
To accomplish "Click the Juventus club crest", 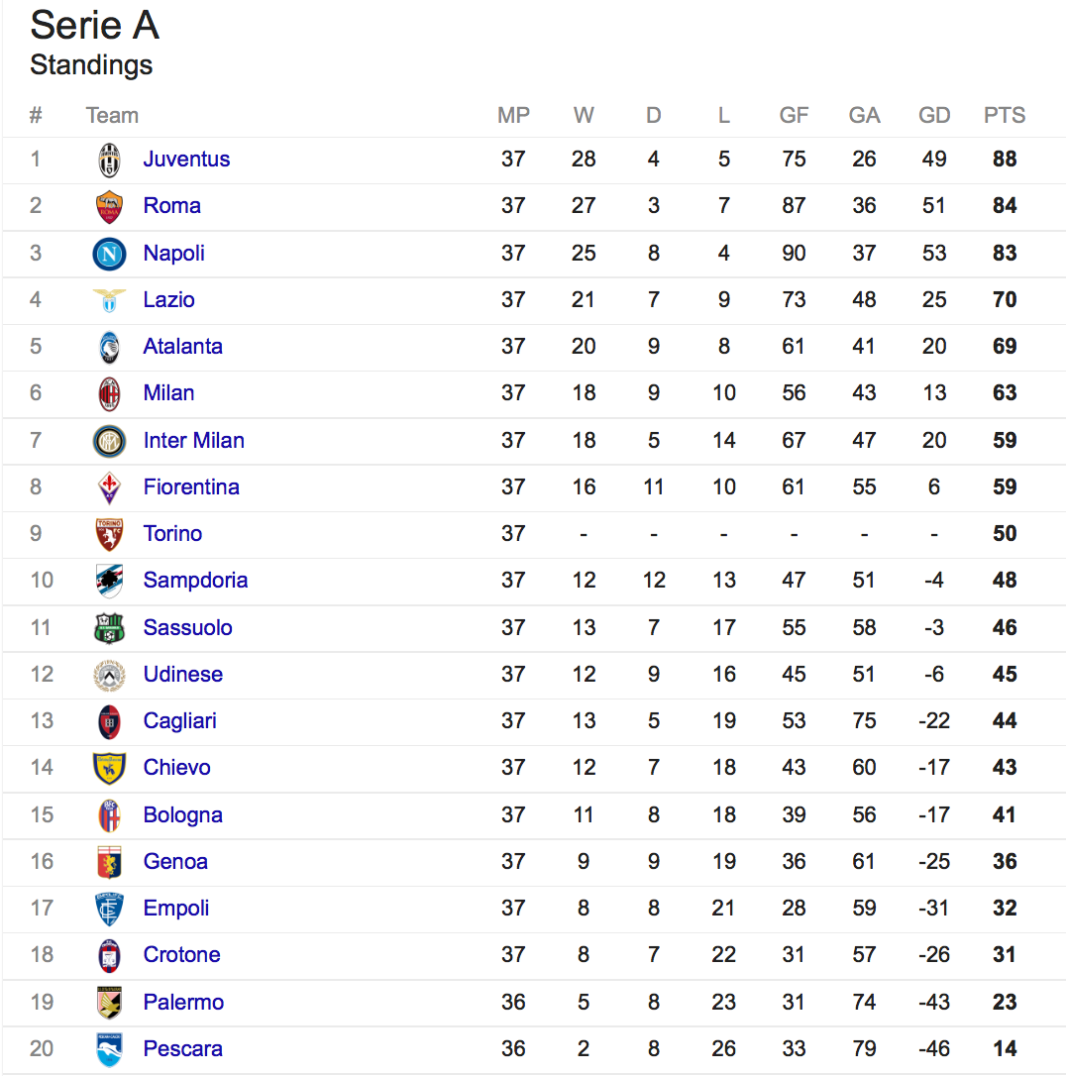I will click(109, 160).
